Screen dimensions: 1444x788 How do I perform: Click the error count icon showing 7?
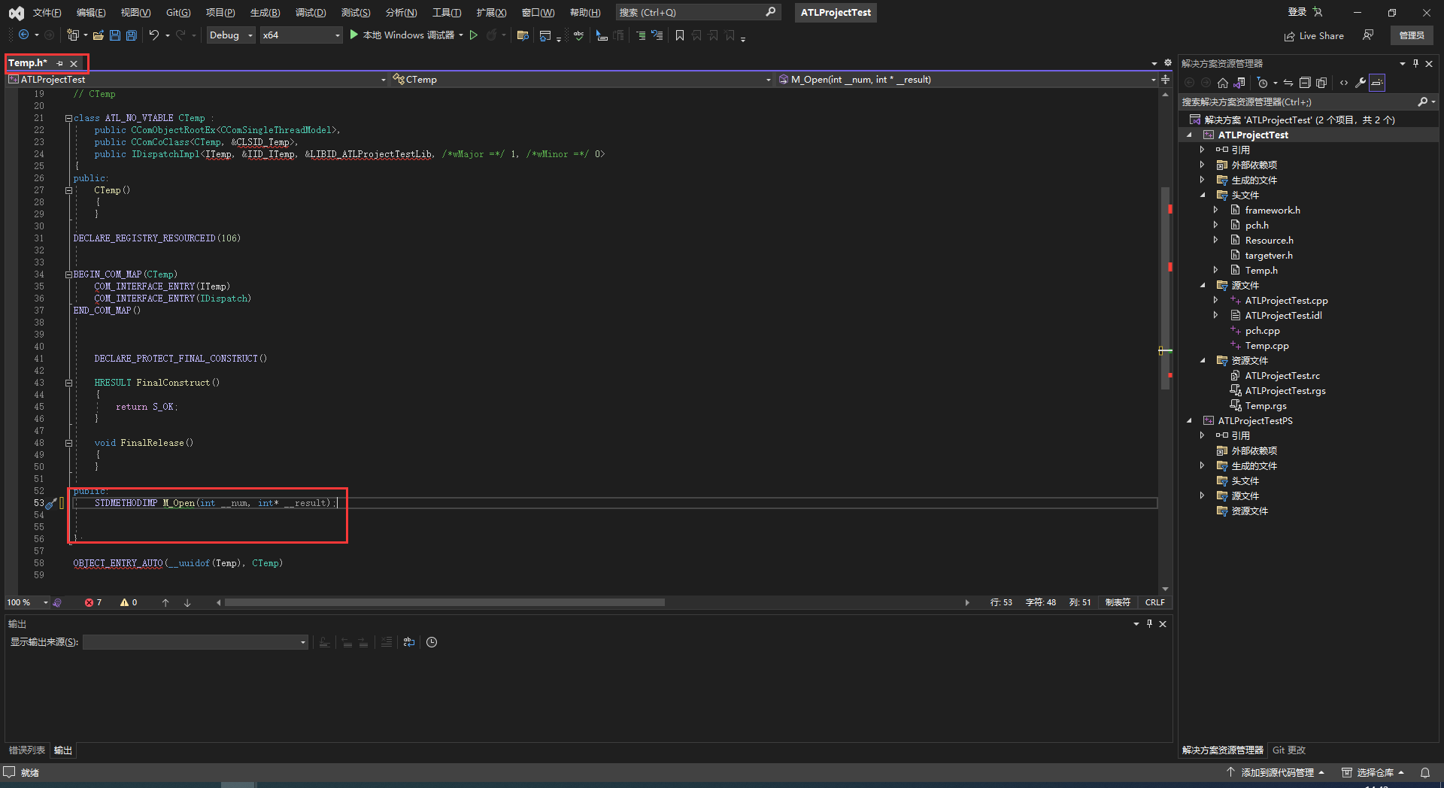click(x=89, y=602)
